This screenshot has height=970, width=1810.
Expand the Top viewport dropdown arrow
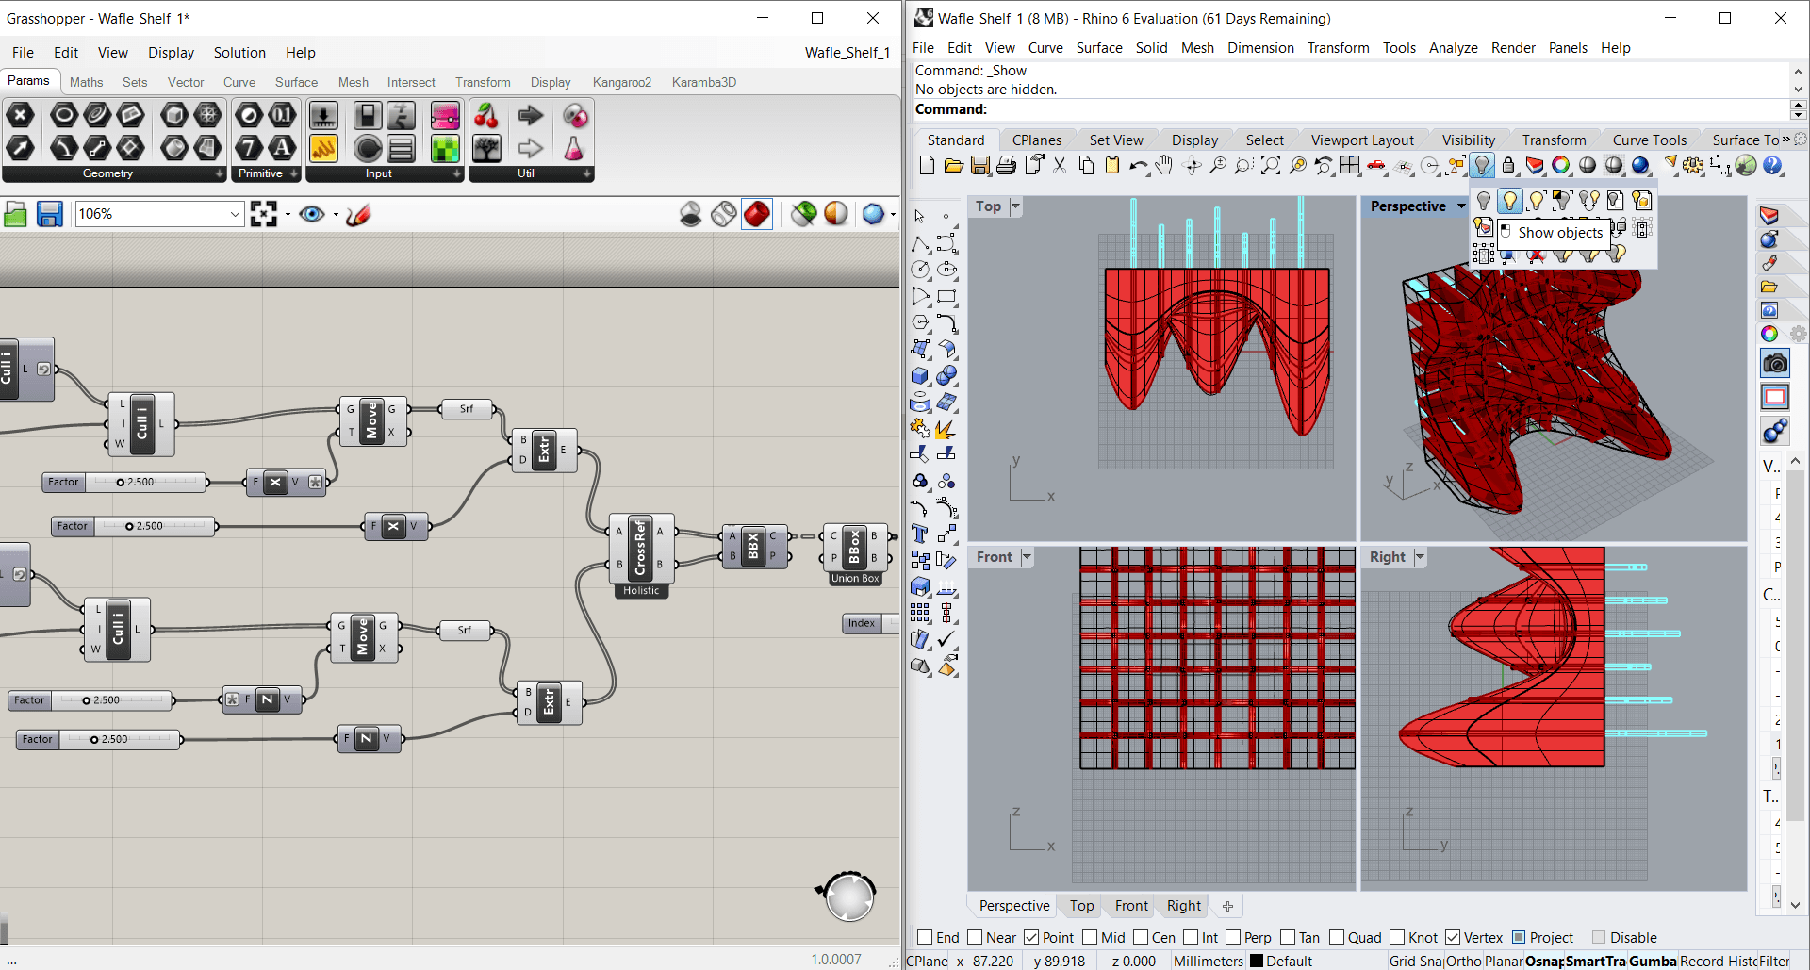(x=1015, y=206)
